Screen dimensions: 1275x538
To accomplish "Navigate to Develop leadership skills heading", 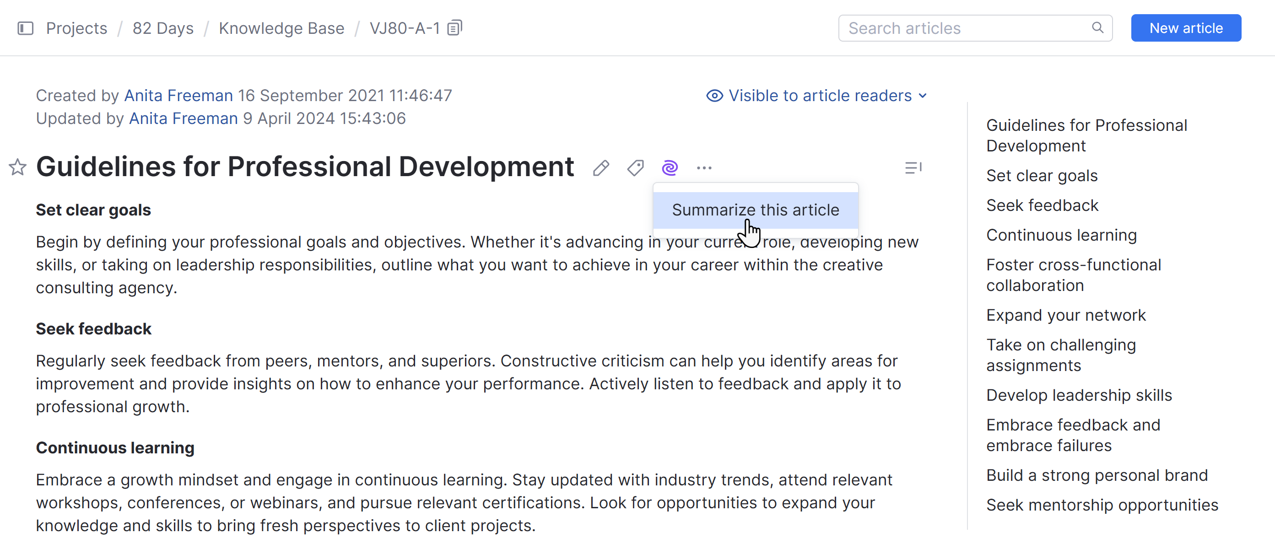I will pyautogui.click(x=1079, y=395).
